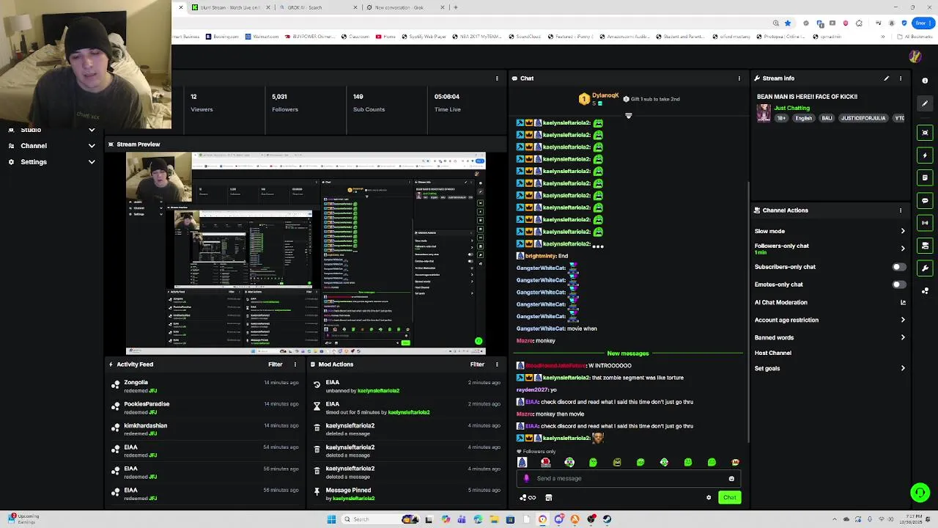Viewport: 938px width, 528px height.
Task: Open the Classroom bookmark
Action: tap(355, 37)
